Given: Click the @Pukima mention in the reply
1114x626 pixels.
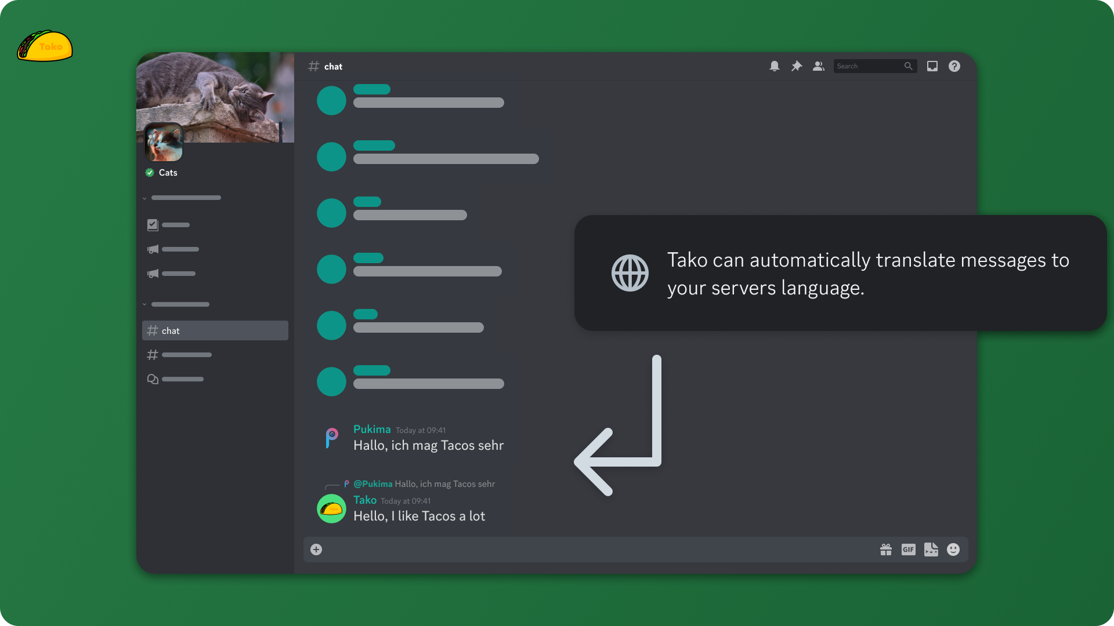Looking at the screenshot, I should [373, 483].
